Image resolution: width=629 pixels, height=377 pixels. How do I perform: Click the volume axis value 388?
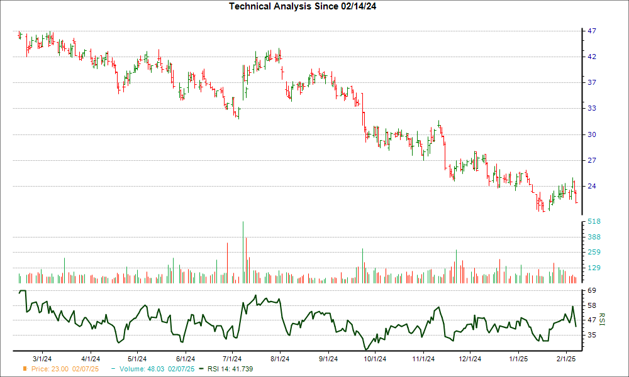[x=594, y=237]
